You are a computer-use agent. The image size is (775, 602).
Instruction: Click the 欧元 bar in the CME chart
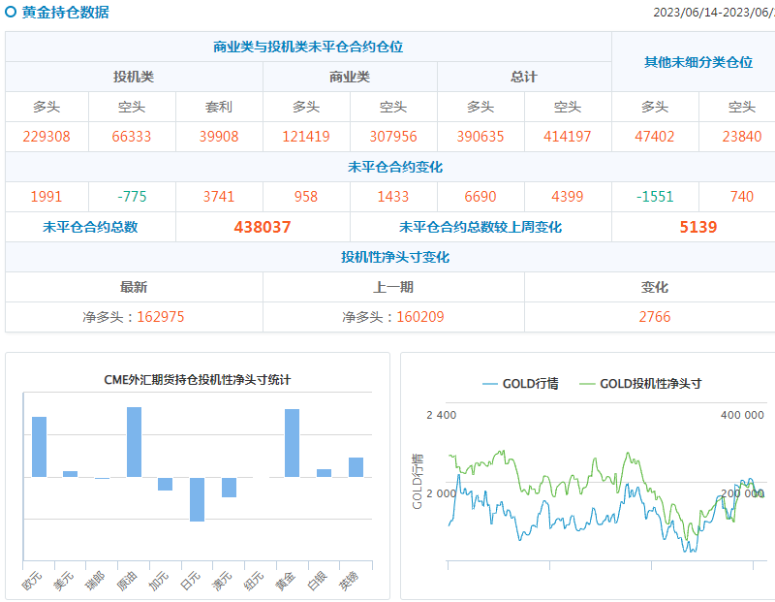[40, 447]
